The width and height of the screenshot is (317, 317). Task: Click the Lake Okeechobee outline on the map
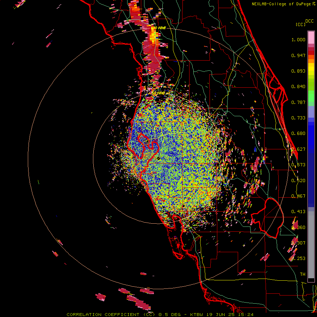pos(267,218)
